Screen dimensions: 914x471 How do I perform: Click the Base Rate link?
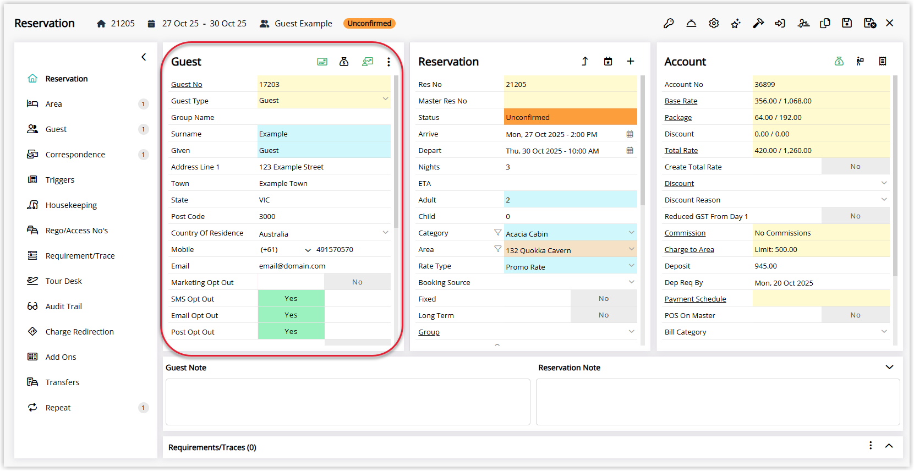coord(681,101)
